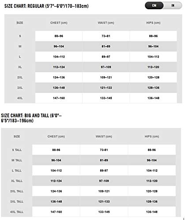
Task: Select the 89-97 waist cell for L TALL
Action: click(x=104, y=171)
